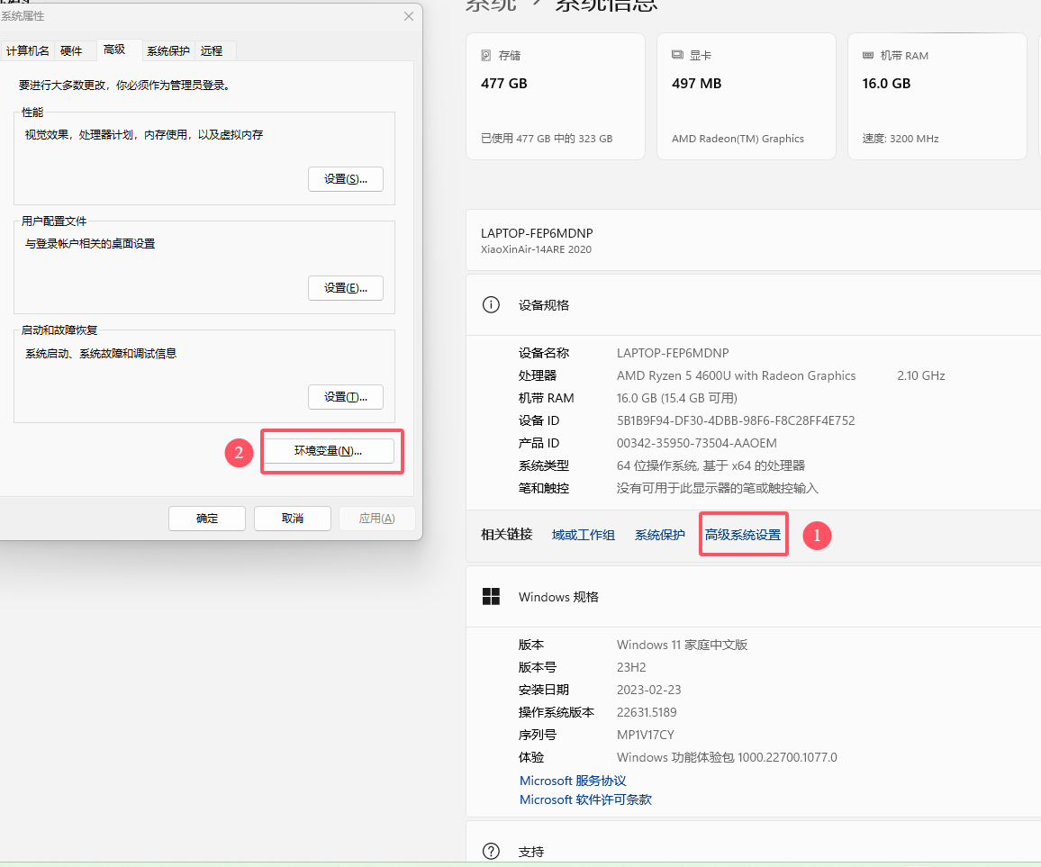Click 与登录帐户相关的桌面设置 description
The image size is (1041, 867).
[x=90, y=244]
